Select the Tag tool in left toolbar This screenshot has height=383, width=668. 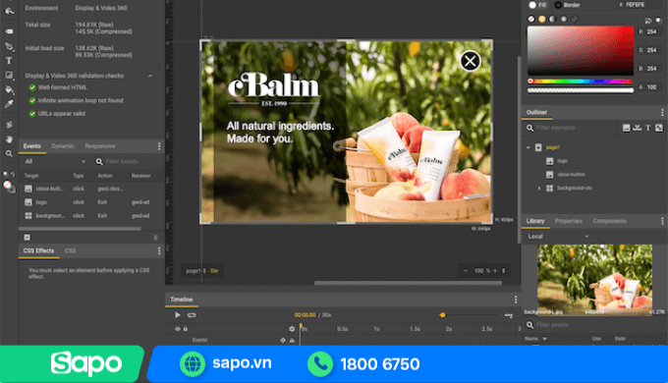tap(9, 31)
